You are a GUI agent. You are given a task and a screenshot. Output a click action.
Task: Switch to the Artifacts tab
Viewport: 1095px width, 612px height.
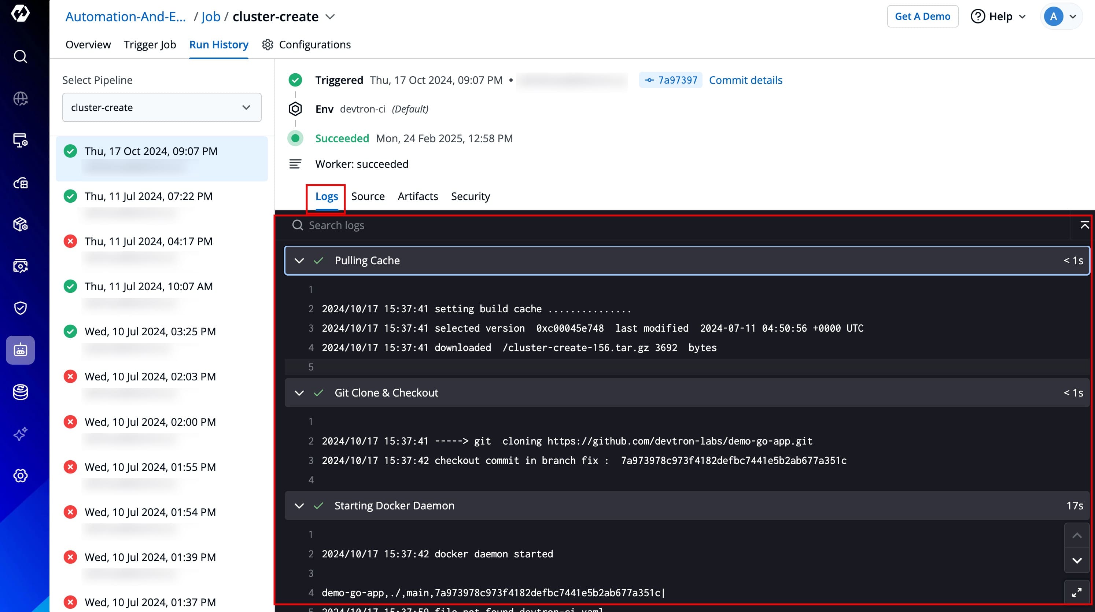[417, 196]
